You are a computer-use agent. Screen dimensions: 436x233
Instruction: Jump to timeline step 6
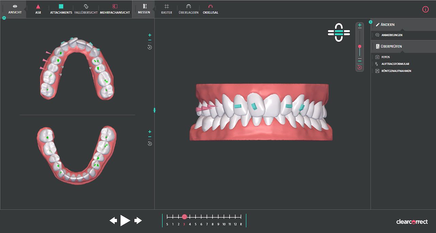pyautogui.click(x=201, y=224)
